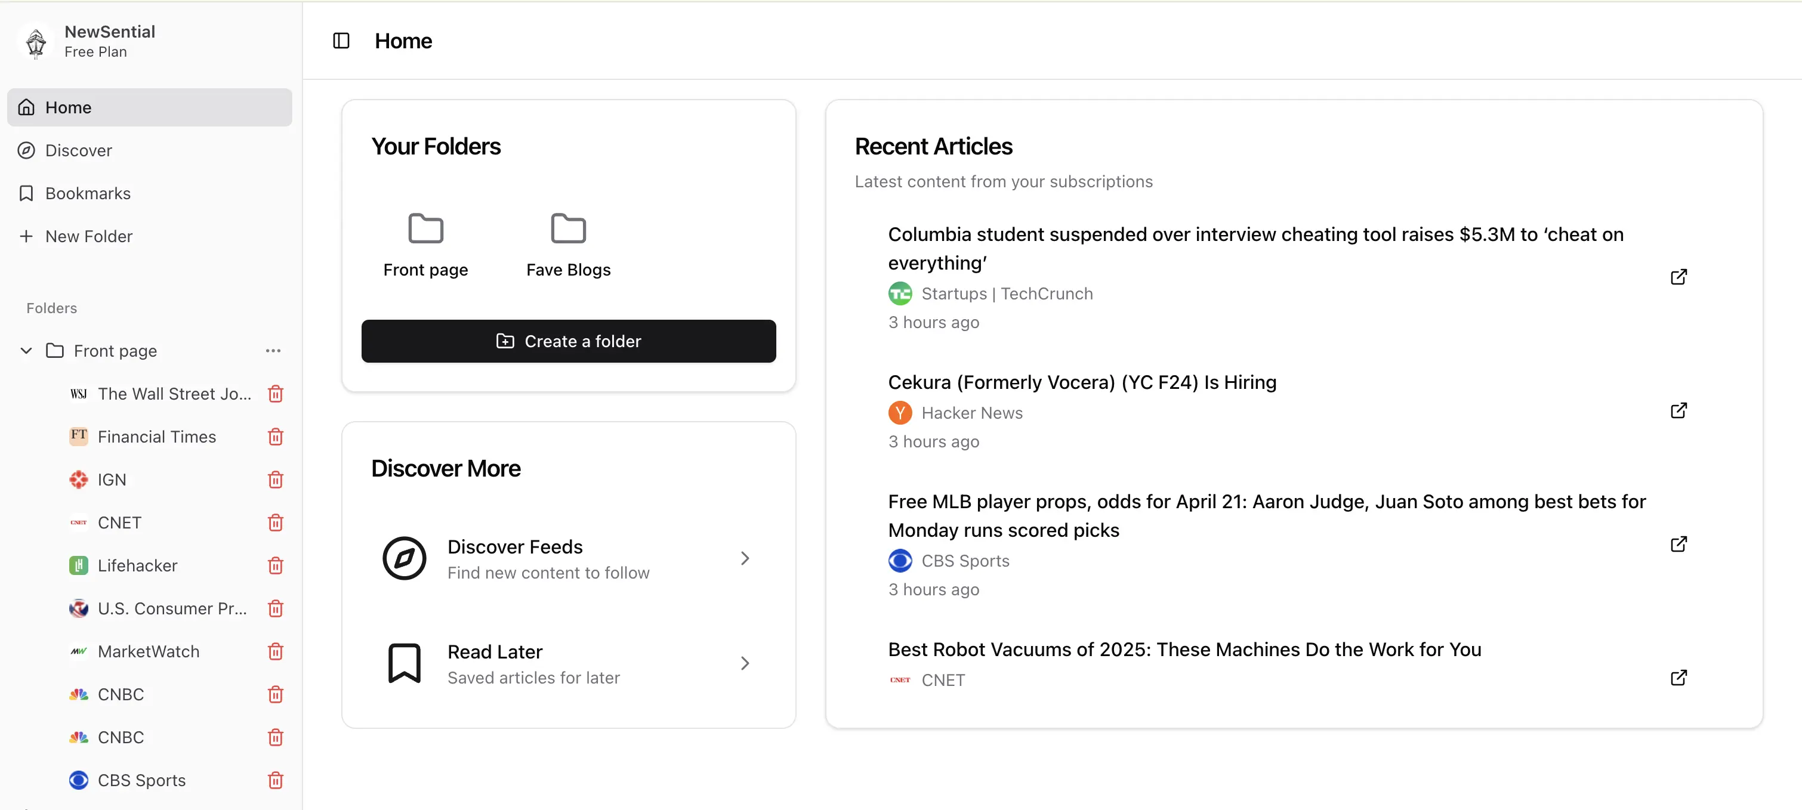Select CNET feed in sidebar
Screen dimensions: 1802x810
(119, 523)
